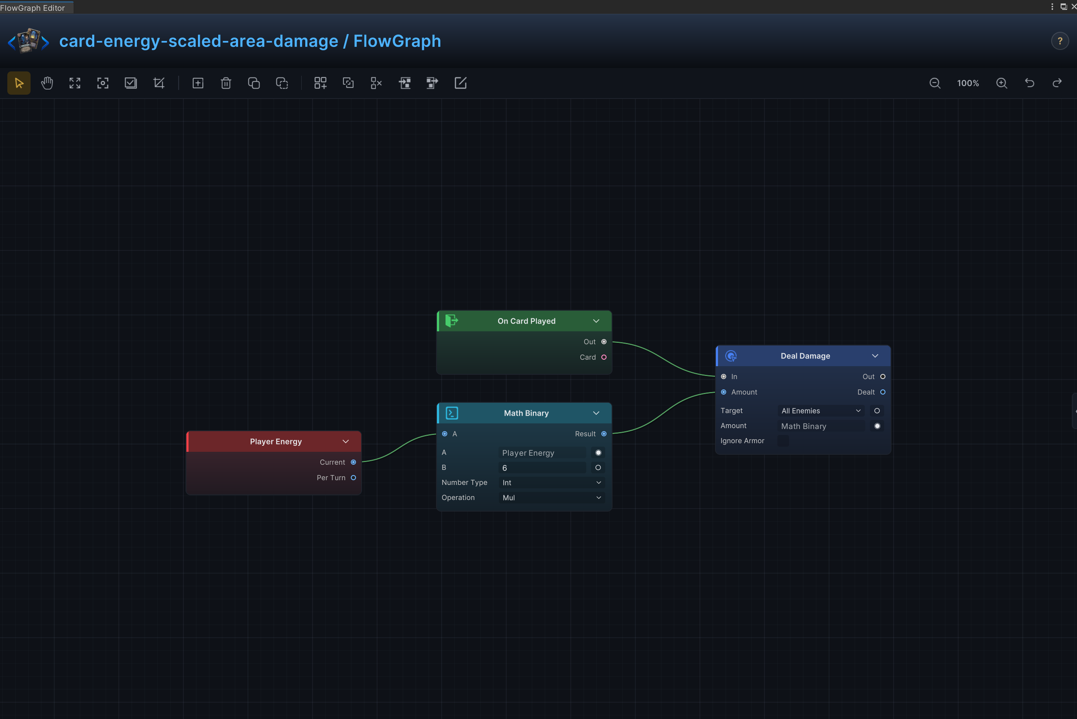Collapse the Math Binary node
Viewport: 1077px width, 719px height.
click(596, 413)
